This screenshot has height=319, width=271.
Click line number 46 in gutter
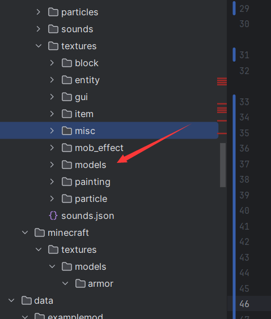244,304
